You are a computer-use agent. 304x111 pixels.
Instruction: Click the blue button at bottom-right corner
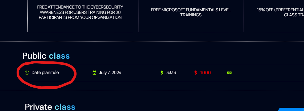pos(291,109)
